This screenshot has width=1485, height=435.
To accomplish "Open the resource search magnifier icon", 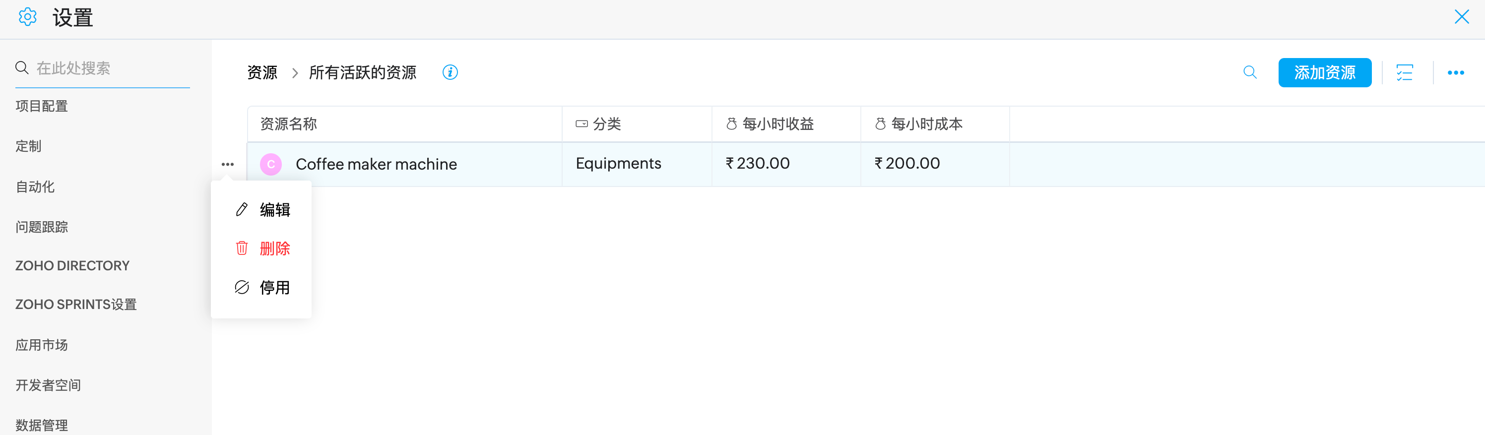I will [1250, 72].
